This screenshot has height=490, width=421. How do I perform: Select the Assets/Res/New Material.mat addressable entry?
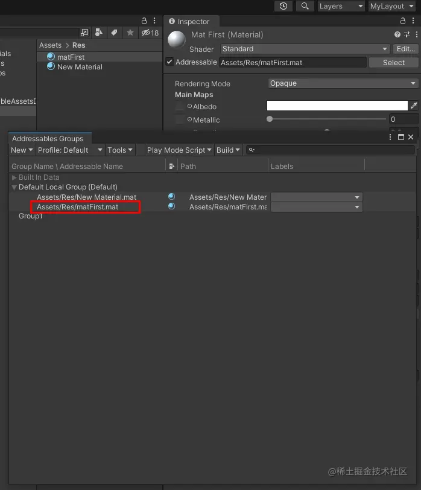pyautogui.click(x=86, y=197)
